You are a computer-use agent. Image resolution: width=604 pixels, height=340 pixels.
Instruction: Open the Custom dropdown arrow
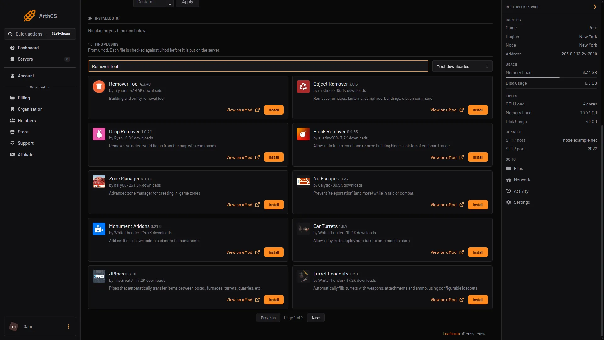click(170, 4)
